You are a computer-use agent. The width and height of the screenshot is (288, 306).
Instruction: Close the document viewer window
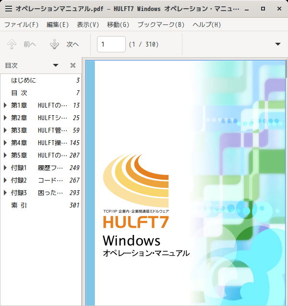click(x=279, y=9)
